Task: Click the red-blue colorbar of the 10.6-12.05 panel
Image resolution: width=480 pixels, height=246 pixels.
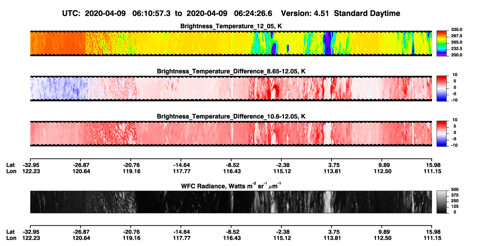Action: pos(442,133)
